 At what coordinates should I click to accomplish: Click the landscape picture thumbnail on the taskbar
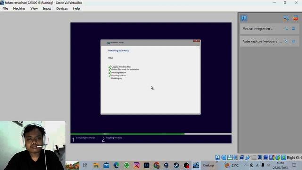point(72,165)
